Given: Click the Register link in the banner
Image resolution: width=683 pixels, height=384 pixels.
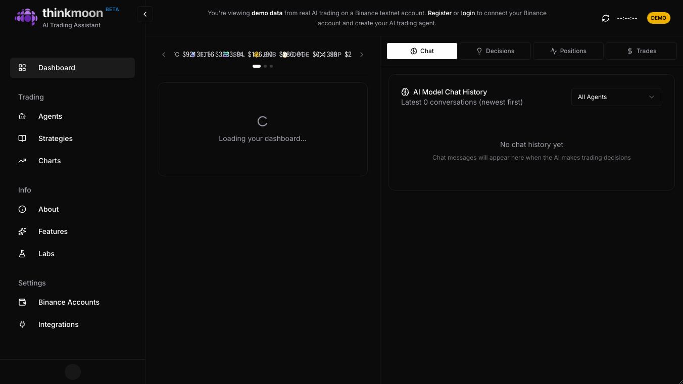Looking at the screenshot, I should tap(440, 13).
